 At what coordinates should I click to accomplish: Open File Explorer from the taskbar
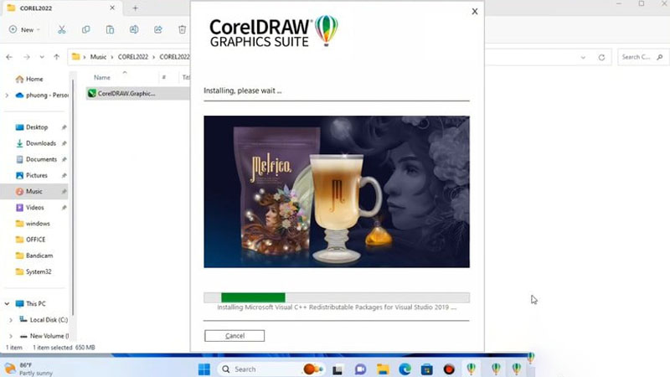(383, 369)
